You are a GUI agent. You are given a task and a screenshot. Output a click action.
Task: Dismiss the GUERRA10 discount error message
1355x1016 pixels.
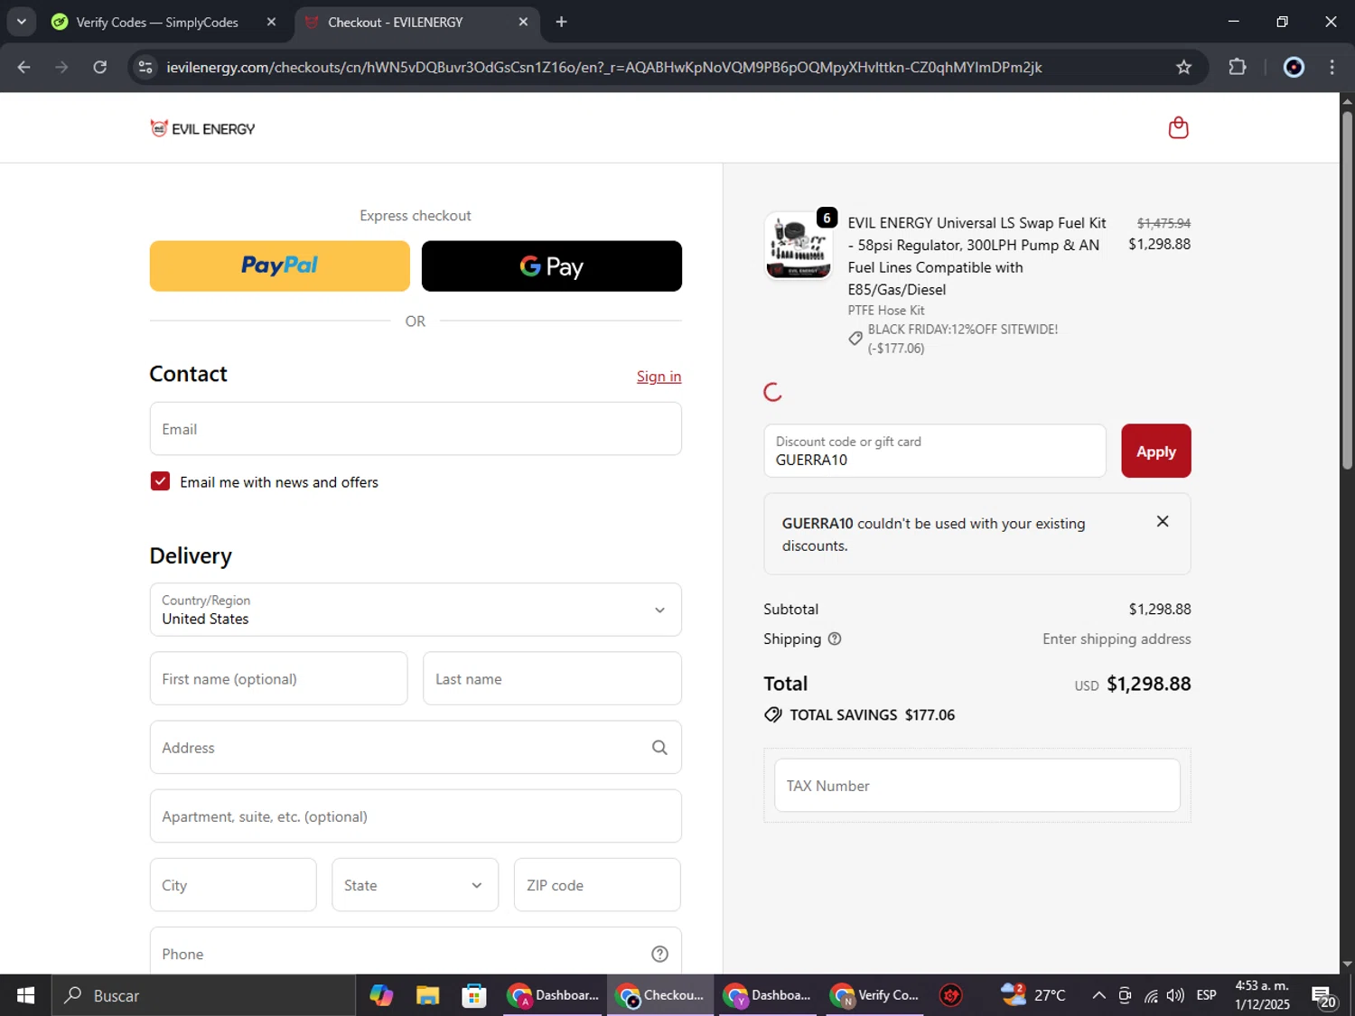coord(1163,521)
